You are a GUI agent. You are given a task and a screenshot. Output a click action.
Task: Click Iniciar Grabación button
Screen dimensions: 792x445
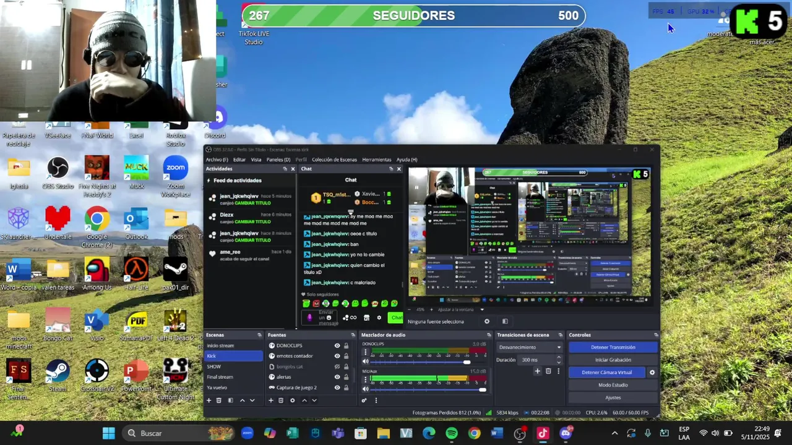(x=613, y=360)
